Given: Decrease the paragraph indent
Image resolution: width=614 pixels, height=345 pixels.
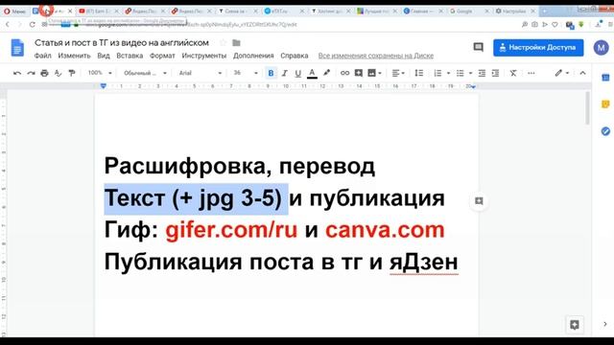Looking at the screenshot, I should 482,73.
